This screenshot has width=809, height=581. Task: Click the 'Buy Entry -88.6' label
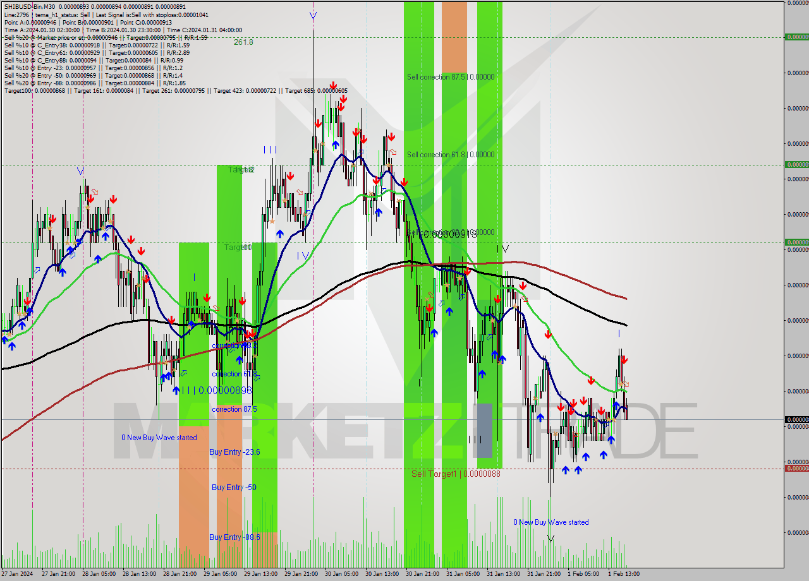click(x=234, y=537)
